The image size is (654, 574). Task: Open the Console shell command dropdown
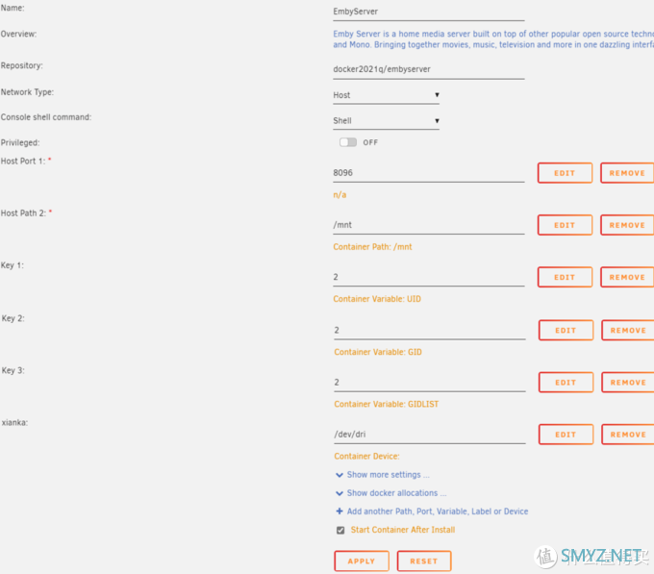[x=387, y=121]
